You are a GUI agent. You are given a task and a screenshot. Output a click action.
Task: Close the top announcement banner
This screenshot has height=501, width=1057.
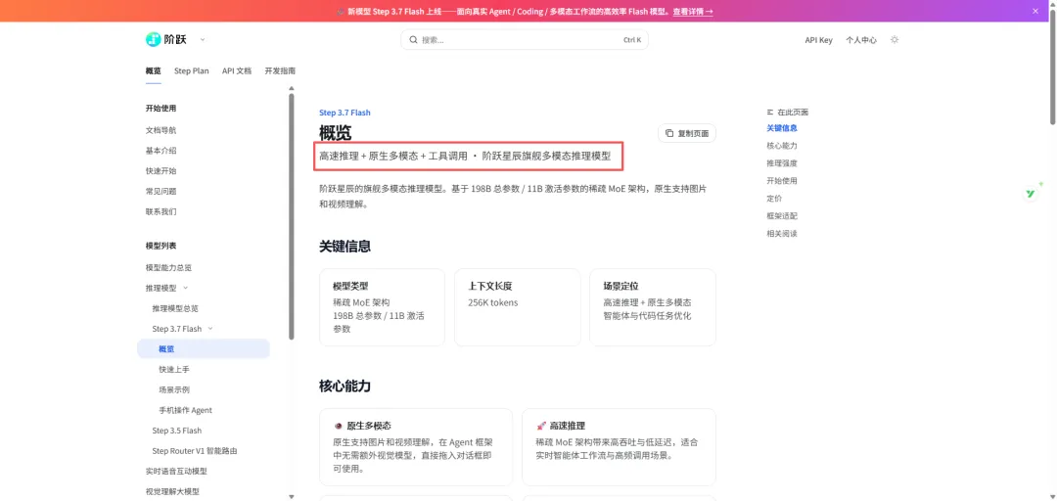click(x=1035, y=11)
